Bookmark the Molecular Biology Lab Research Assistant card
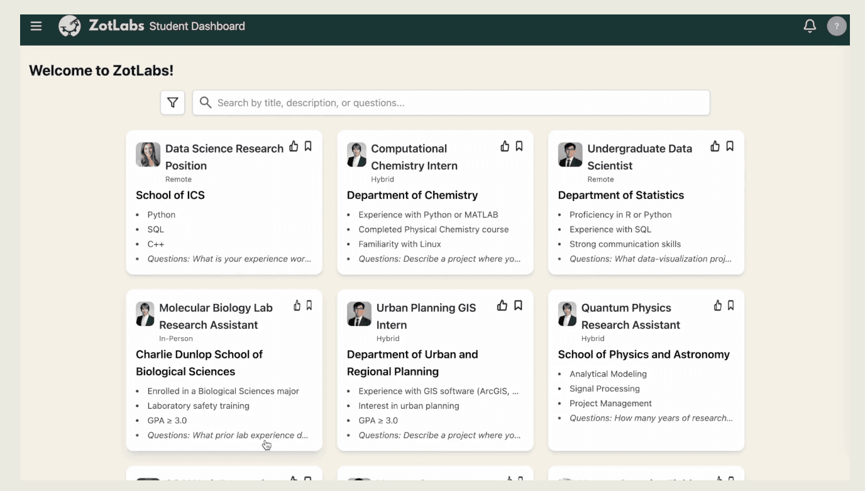865x491 pixels. pyautogui.click(x=309, y=306)
